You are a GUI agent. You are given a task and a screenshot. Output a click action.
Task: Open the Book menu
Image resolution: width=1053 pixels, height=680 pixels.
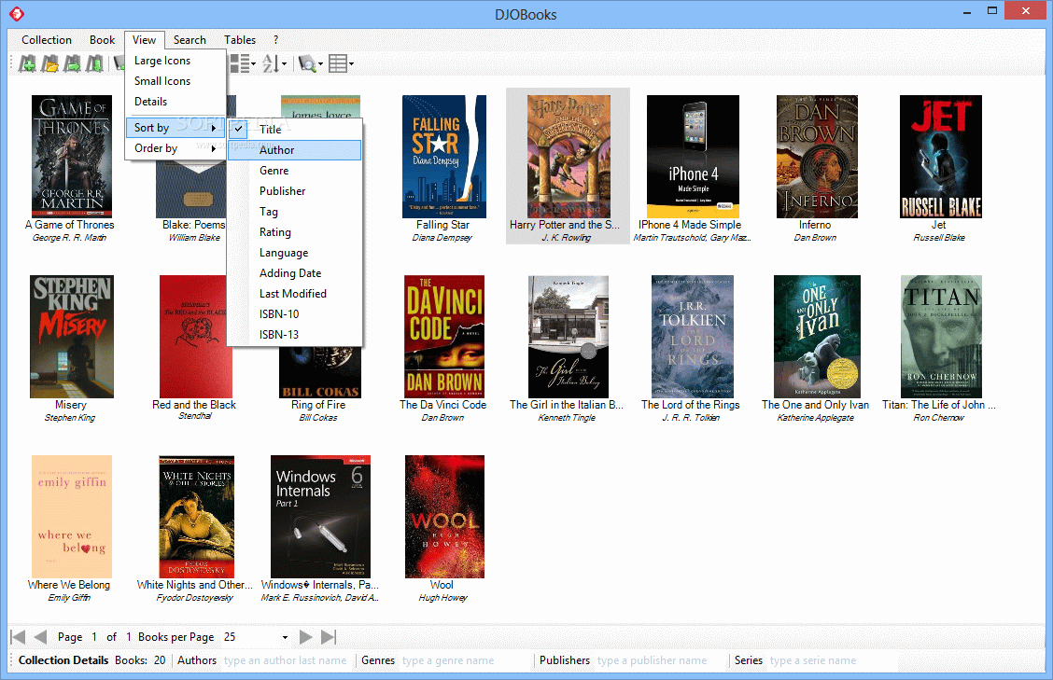[102, 39]
